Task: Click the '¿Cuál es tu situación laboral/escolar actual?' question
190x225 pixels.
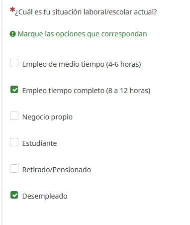Action: click(86, 12)
